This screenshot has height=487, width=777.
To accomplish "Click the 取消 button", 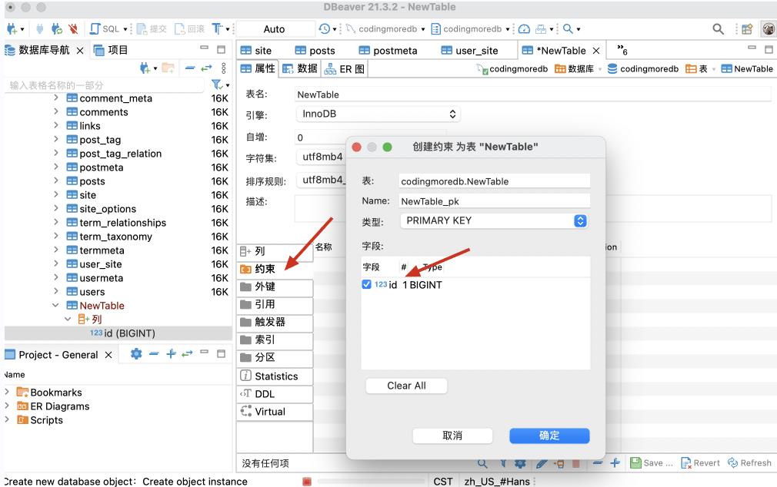I will [452, 436].
